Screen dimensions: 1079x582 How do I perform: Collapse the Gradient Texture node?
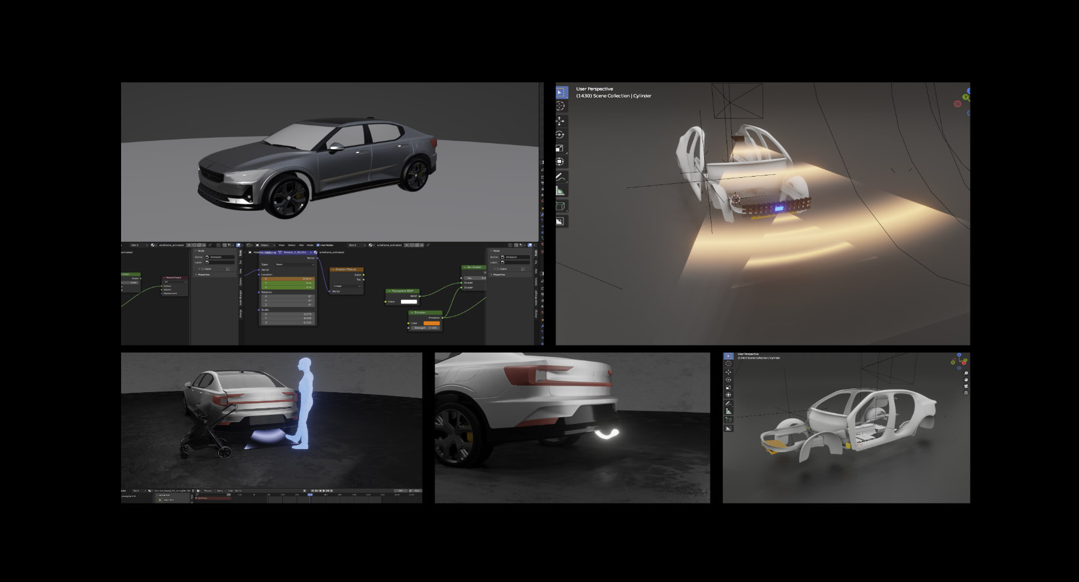click(x=333, y=269)
